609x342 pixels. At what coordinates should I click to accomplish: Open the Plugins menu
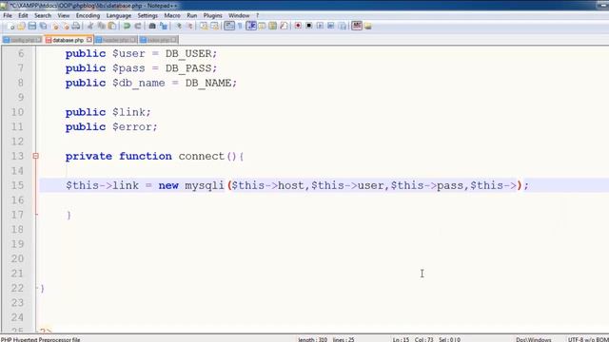tap(213, 15)
